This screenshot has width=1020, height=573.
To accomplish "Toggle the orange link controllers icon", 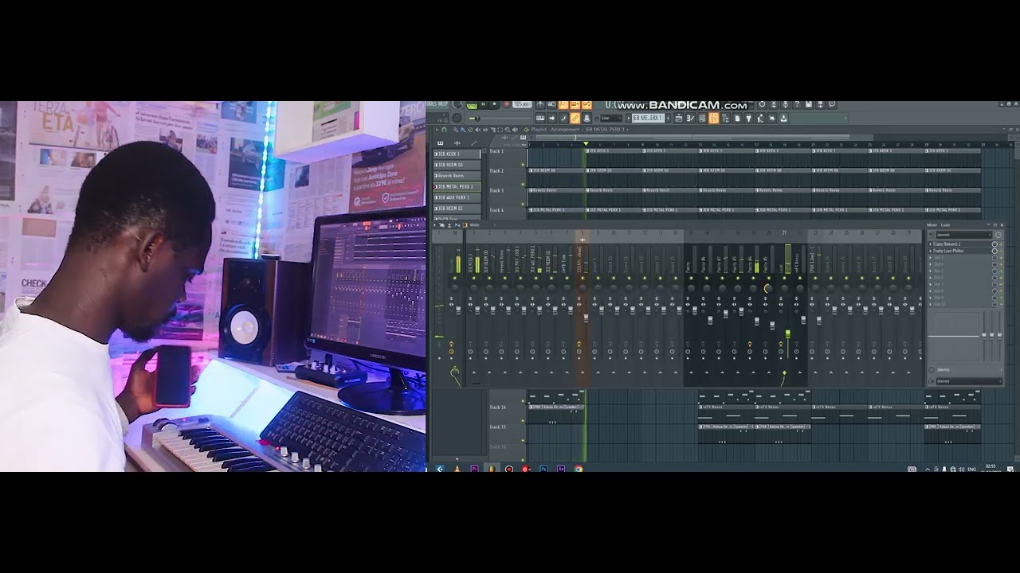I will click(575, 118).
